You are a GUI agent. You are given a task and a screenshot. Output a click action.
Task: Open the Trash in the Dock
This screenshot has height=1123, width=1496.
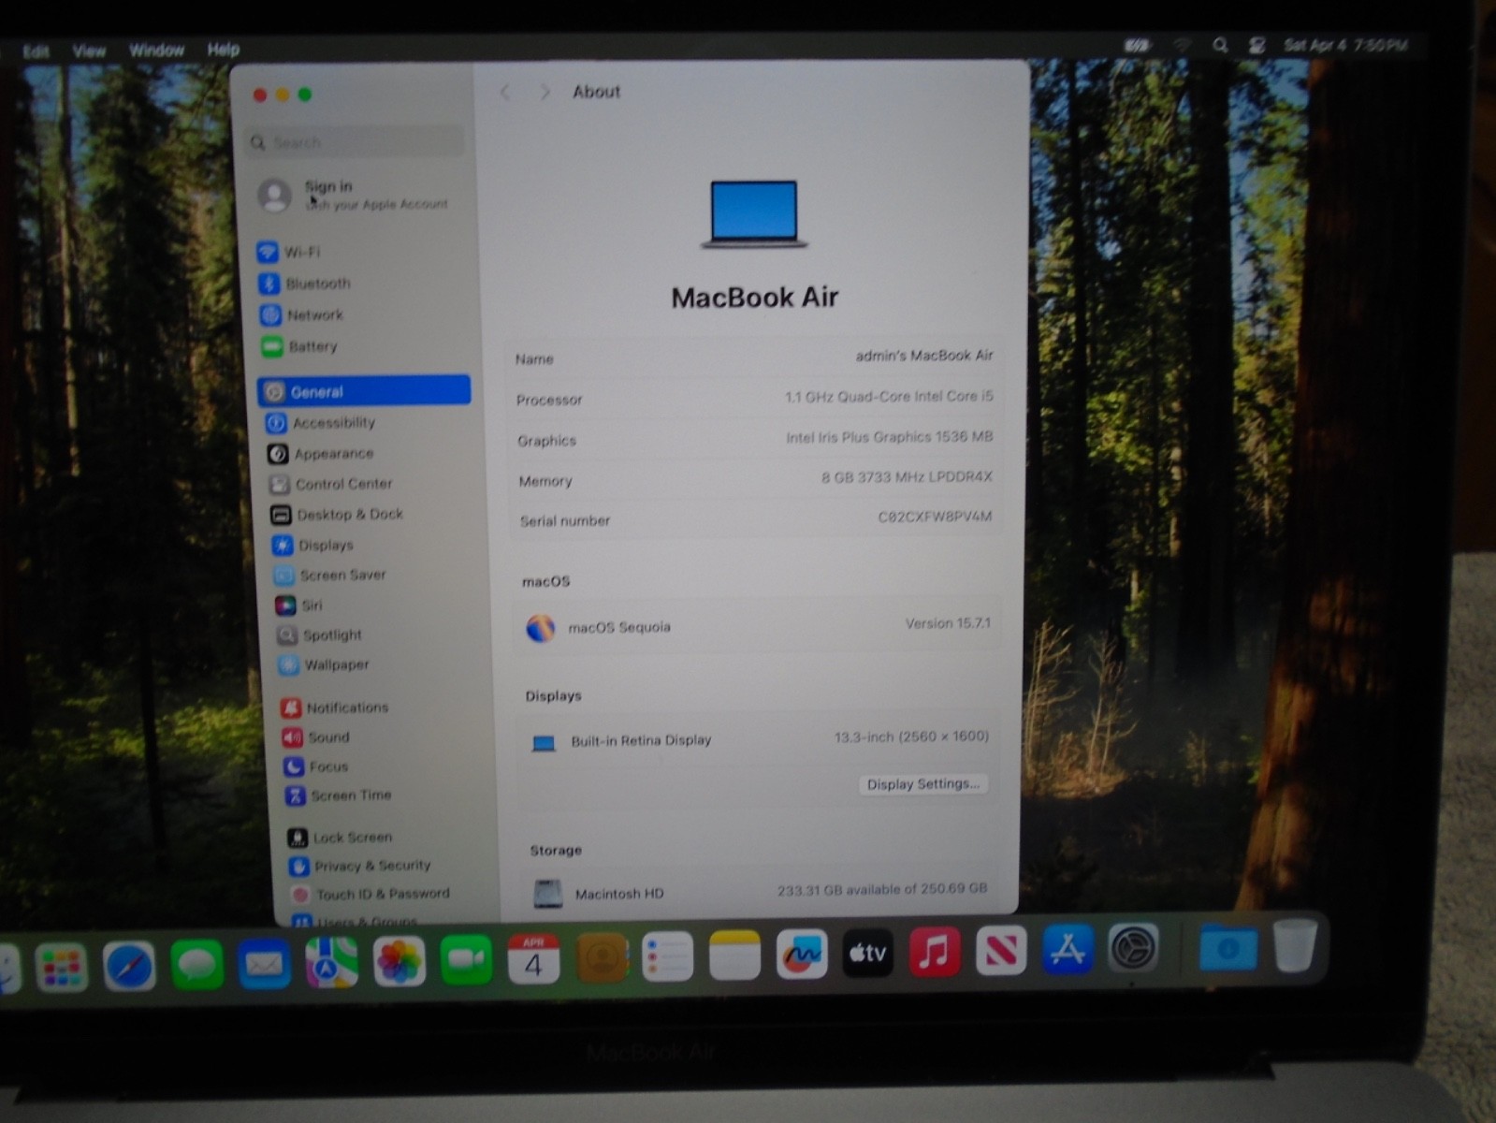coord(1295,945)
